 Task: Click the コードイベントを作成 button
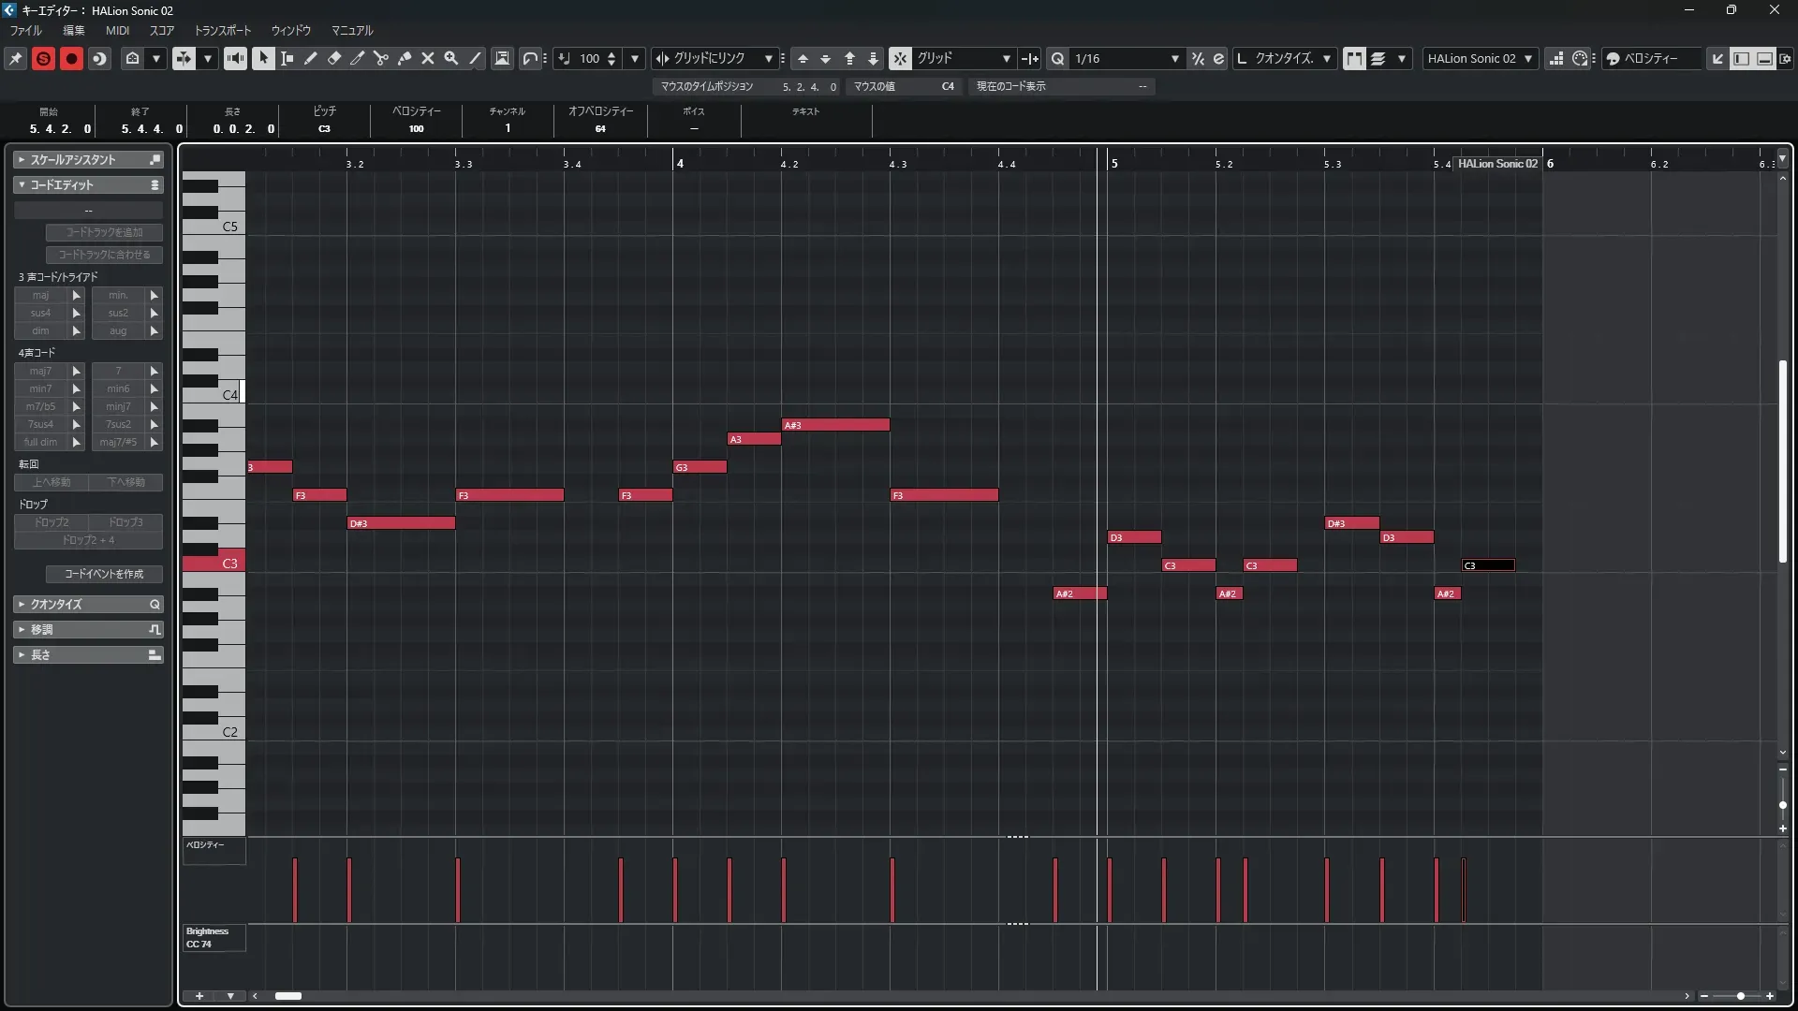[104, 574]
